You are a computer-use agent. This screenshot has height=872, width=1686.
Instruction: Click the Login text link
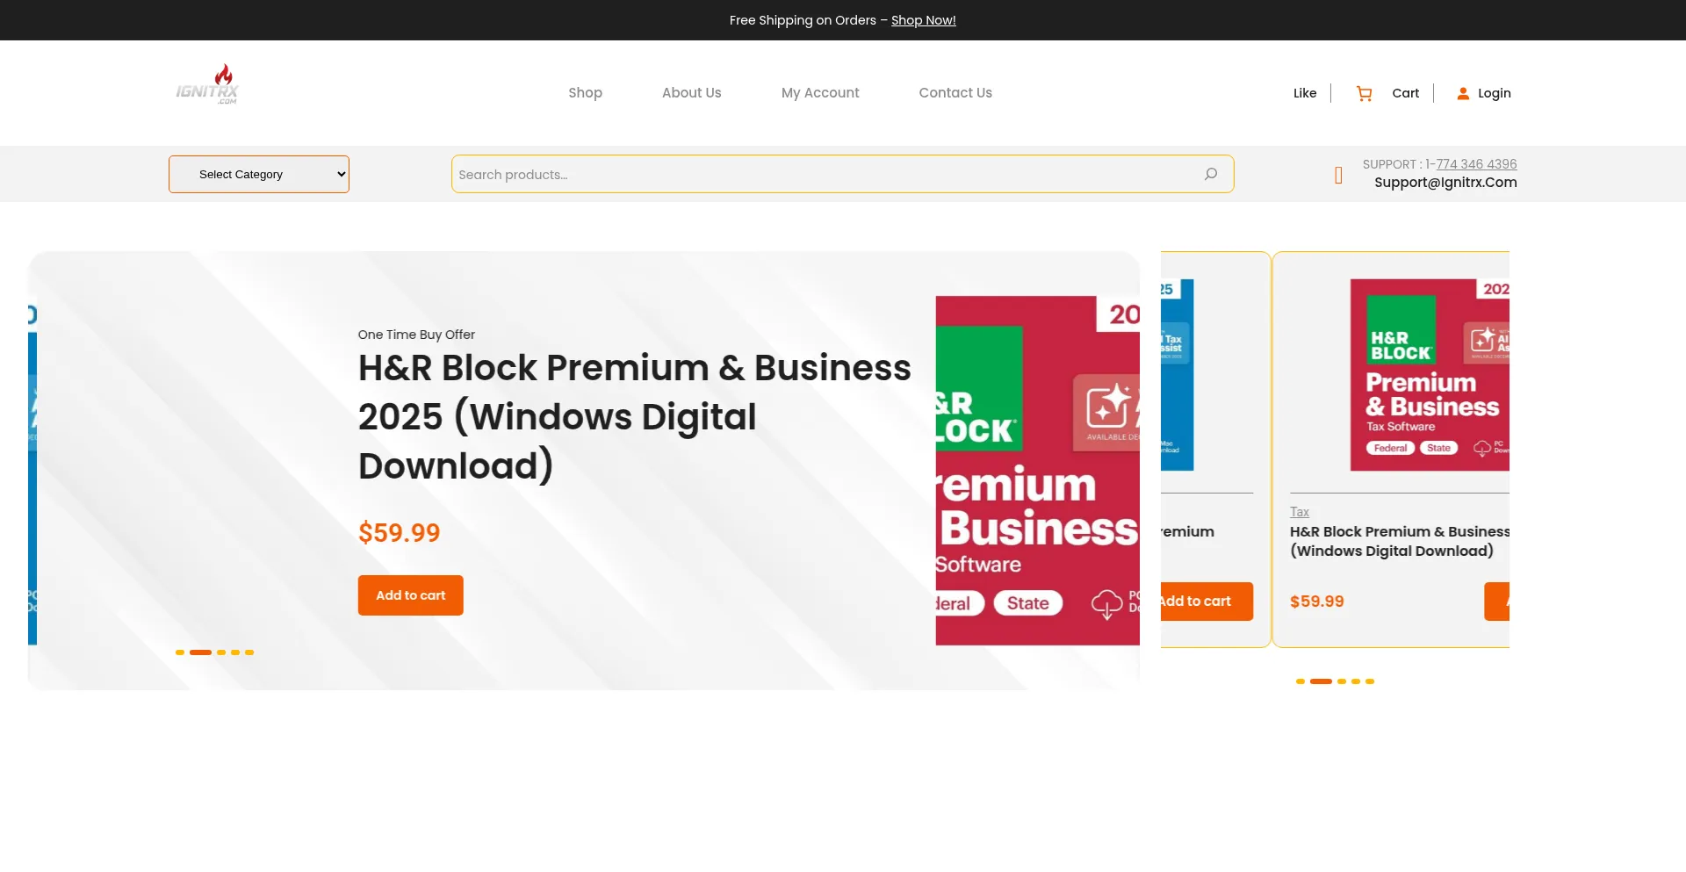pyautogui.click(x=1494, y=93)
